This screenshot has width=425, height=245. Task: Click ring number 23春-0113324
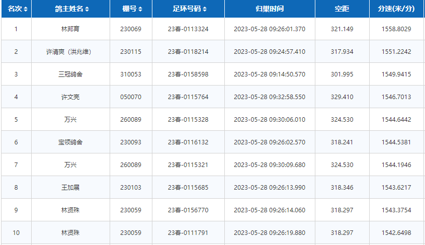[x=188, y=29]
